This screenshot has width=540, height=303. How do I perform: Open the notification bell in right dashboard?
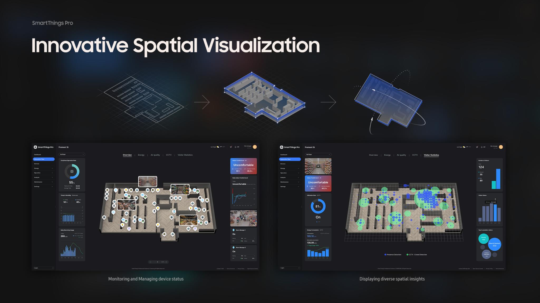point(482,147)
